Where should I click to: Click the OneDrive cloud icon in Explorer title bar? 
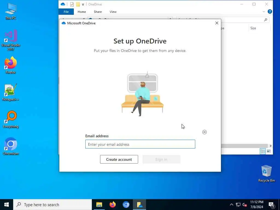[x=63, y=4]
